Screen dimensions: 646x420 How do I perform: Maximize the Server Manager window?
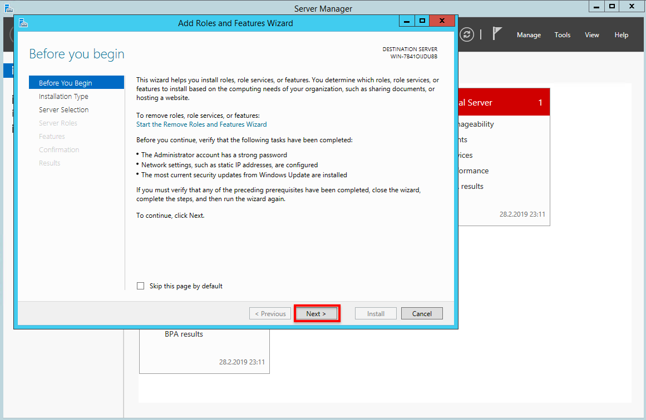(612, 6)
